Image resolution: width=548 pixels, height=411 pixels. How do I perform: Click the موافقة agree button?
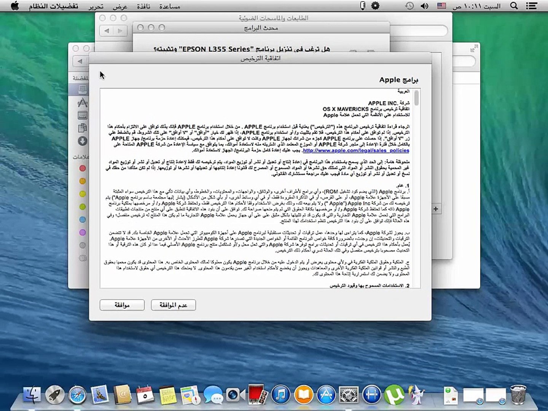(x=122, y=305)
